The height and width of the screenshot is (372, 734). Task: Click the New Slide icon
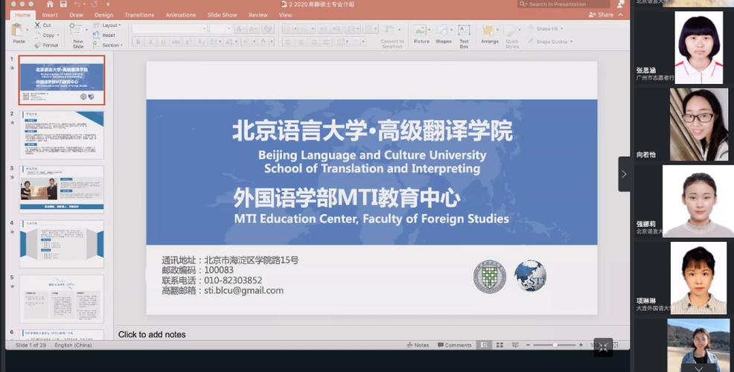(78, 33)
